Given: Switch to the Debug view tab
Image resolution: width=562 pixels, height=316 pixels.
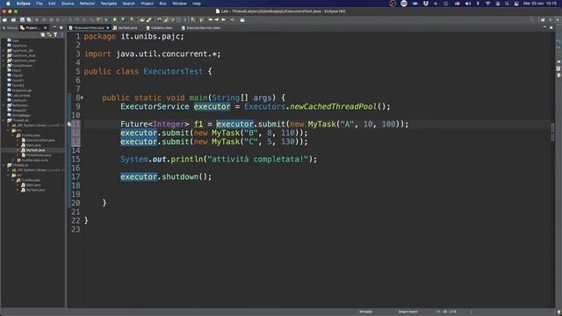Looking at the screenshot, I should pyautogui.click(x=10, y=28).
